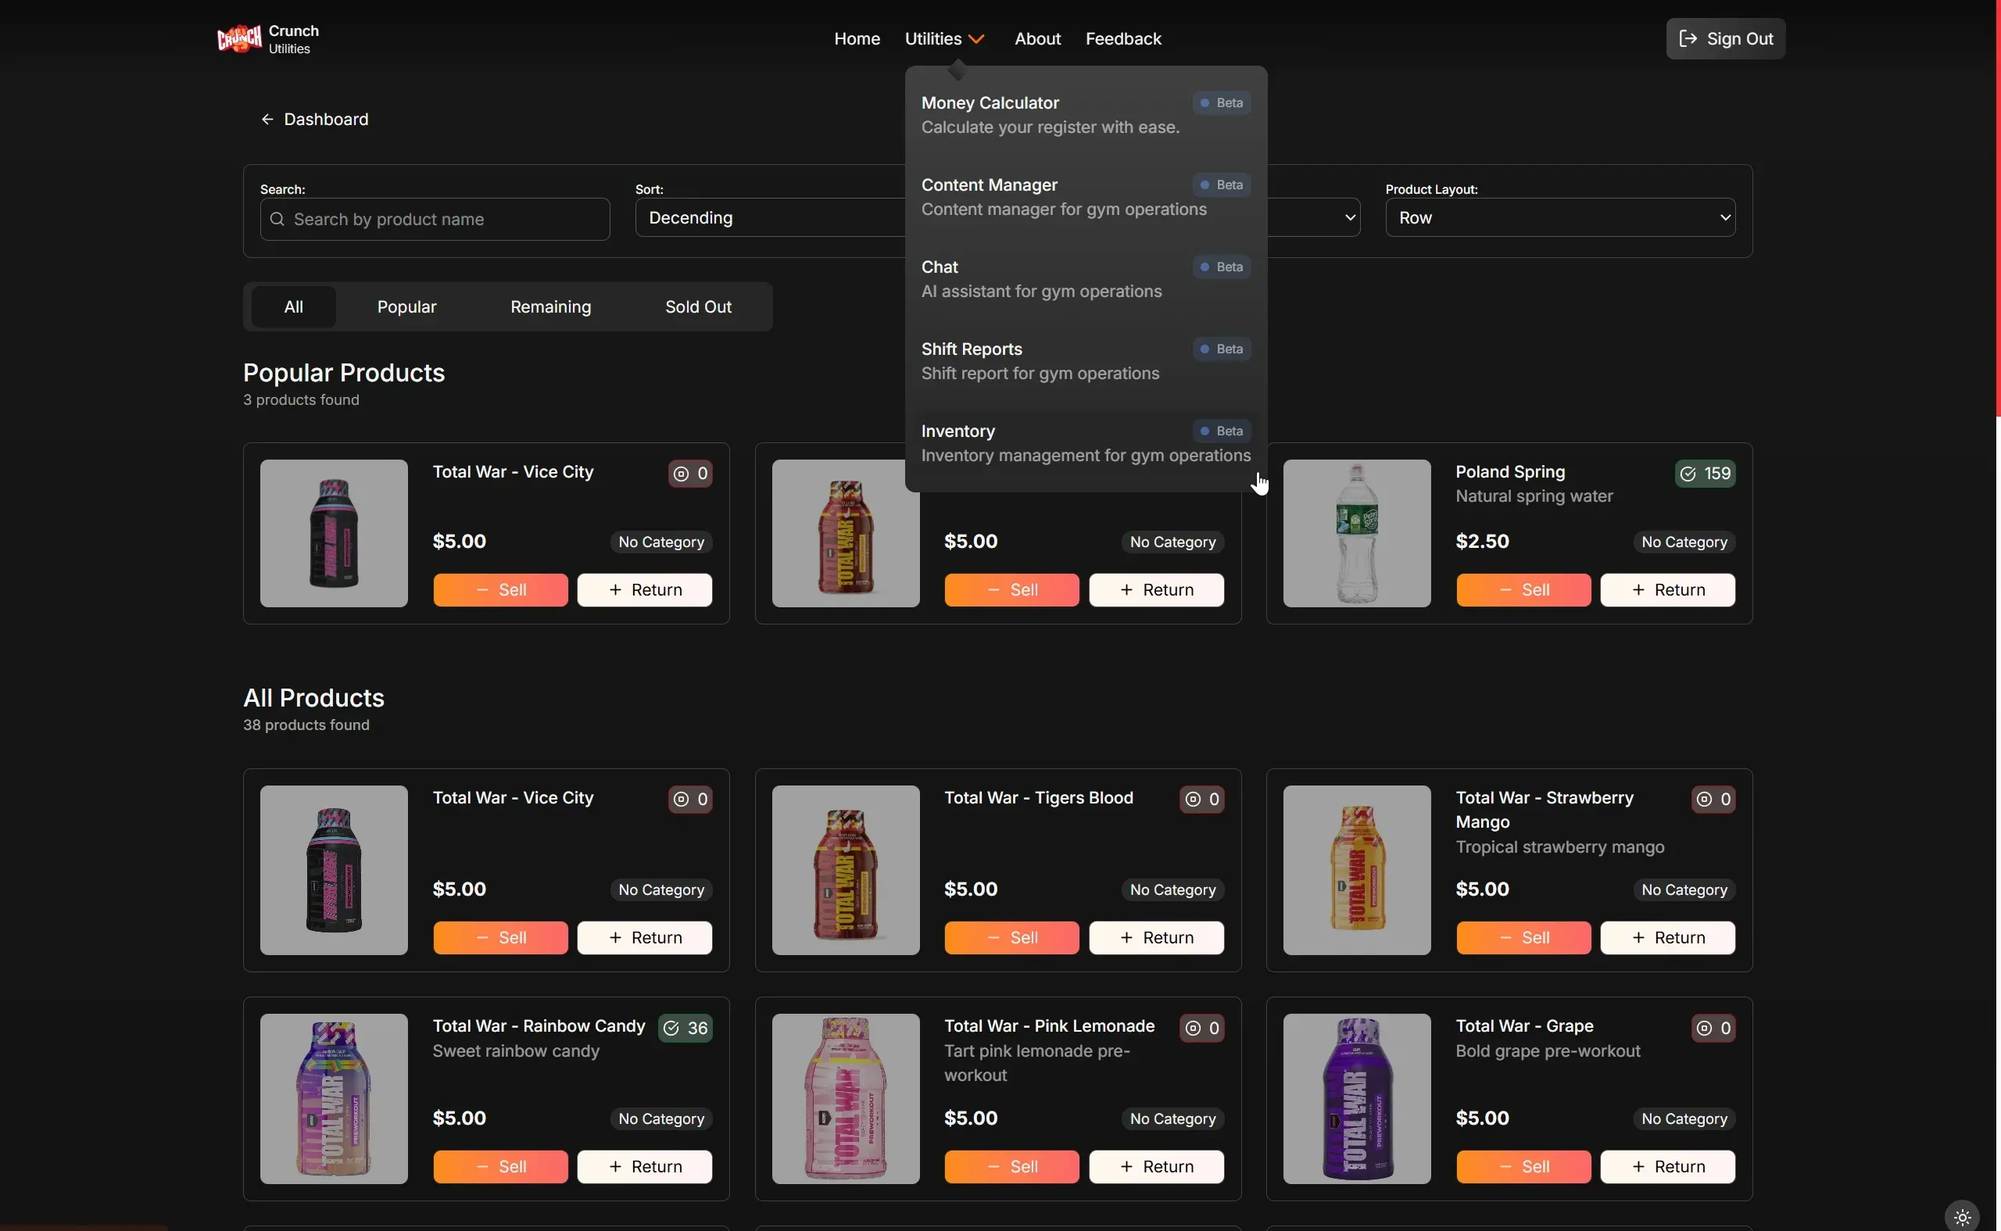This screenshot has height=1231, width=2001.
Task: Click the Pink Lemonade zero stock badge
Action: [x=1201, y=1028]
